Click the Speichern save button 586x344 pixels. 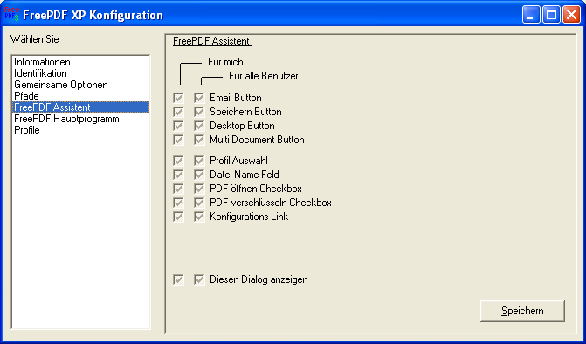click(522, 311)
